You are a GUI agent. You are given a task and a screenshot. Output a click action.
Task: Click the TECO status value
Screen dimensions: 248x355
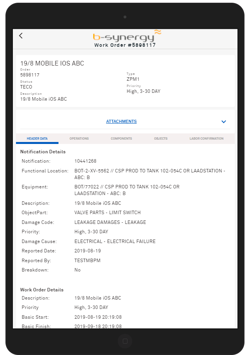[26, 87]
